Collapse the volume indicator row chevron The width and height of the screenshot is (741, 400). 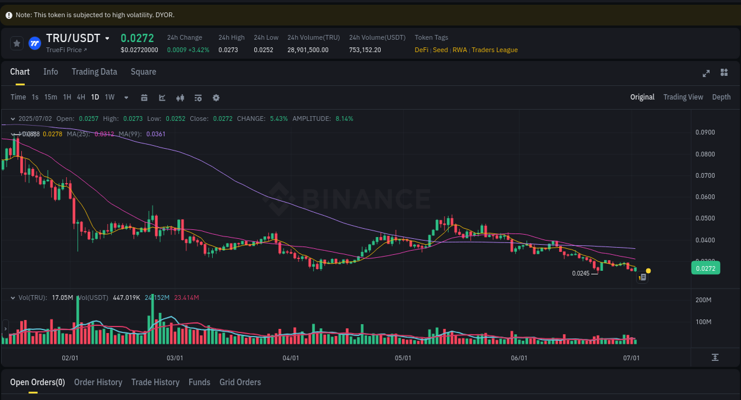(13, 297)
